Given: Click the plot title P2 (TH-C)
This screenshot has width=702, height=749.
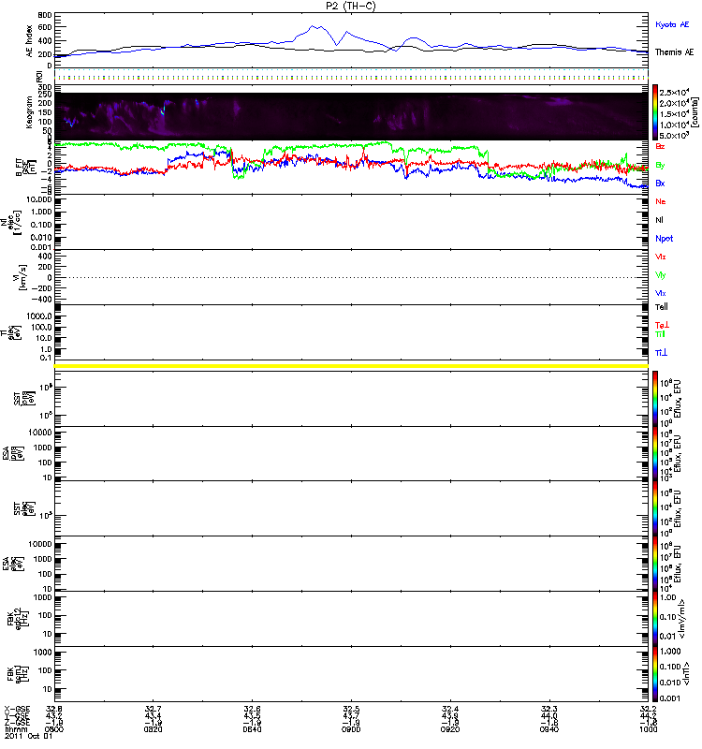Looking at the screenshot, I should tap(351, 6).
